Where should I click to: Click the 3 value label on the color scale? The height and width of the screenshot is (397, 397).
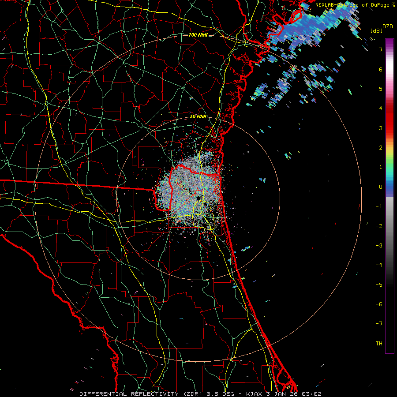click(381, 128)
